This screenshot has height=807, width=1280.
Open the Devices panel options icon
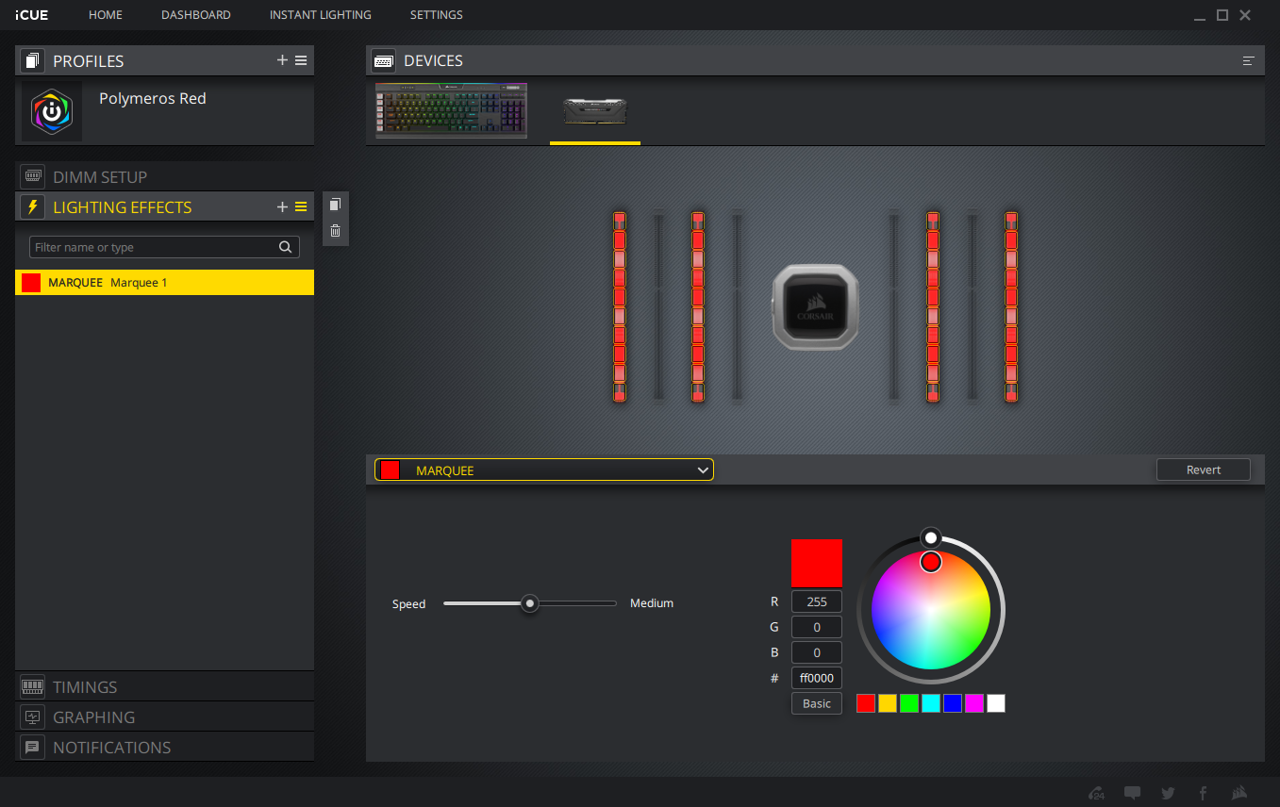pyautogui.click(x=1248, y=61)
